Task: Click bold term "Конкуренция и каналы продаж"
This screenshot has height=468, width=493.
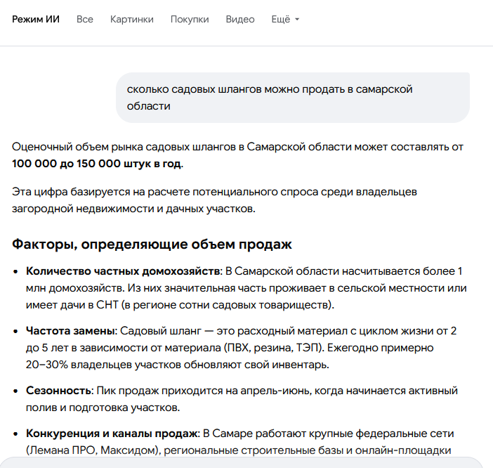Action: 114,433
